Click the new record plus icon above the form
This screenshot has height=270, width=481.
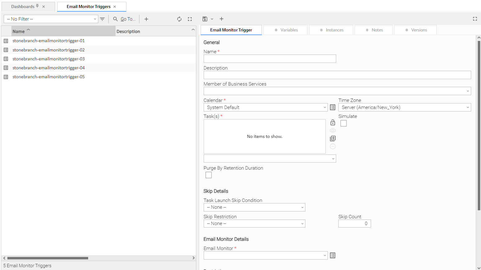click(222, 19)
